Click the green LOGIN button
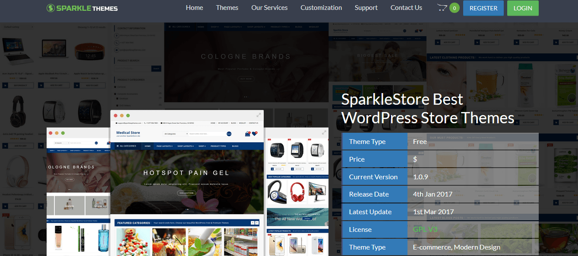578x256 pixels. 523,8
